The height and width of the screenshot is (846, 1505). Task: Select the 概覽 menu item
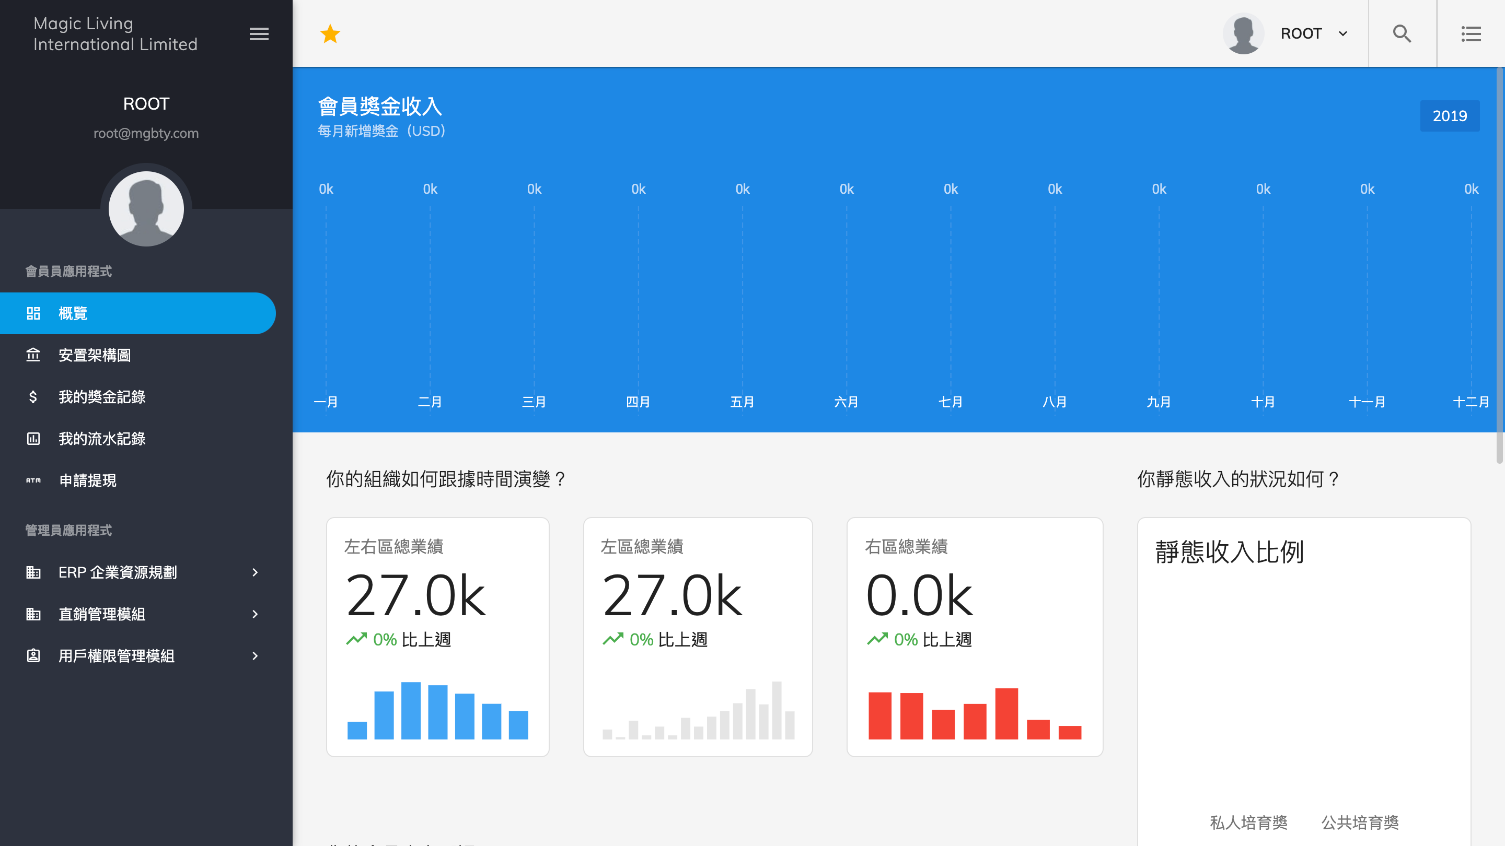point(137,313)
